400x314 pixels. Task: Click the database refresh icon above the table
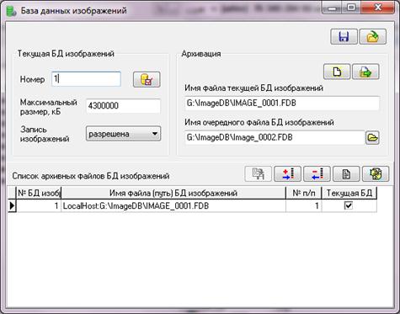(376, 173)
